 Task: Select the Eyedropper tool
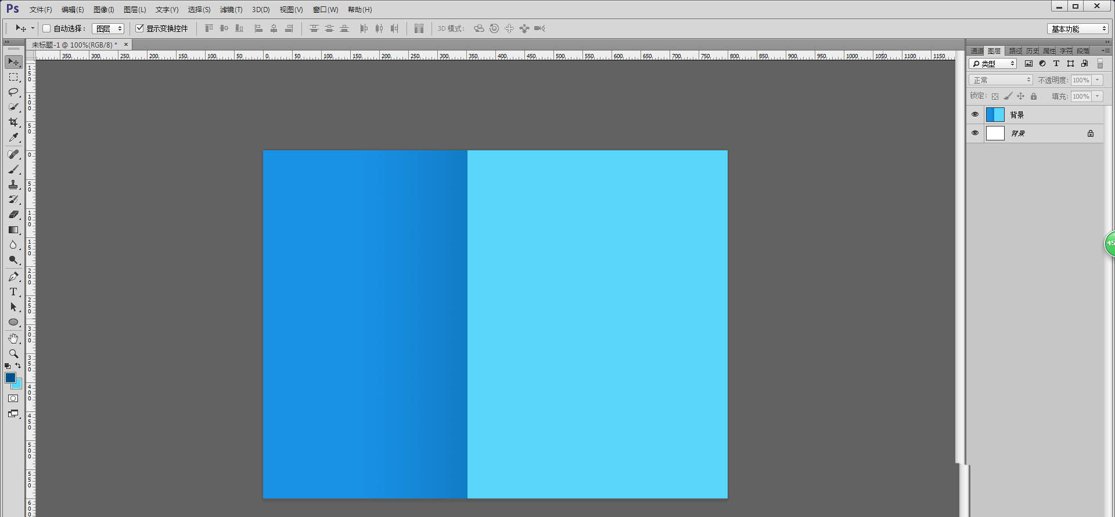click(13, 138)
